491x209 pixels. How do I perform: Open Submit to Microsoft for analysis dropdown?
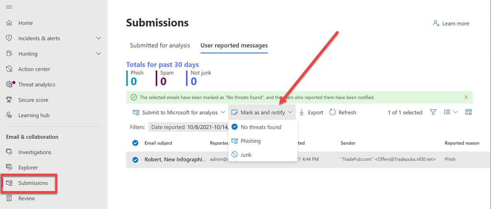(179, 113)
